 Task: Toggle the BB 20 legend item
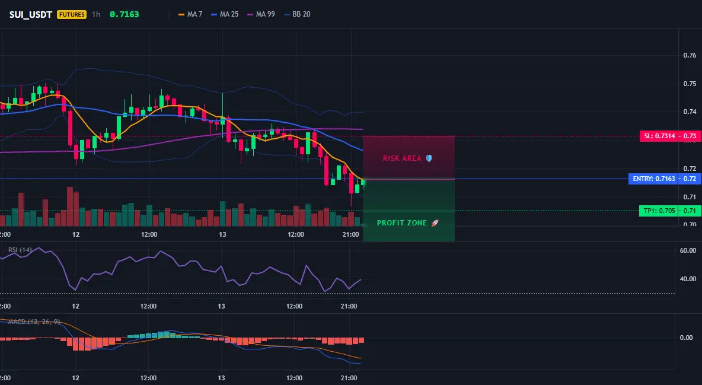(297, 14)
